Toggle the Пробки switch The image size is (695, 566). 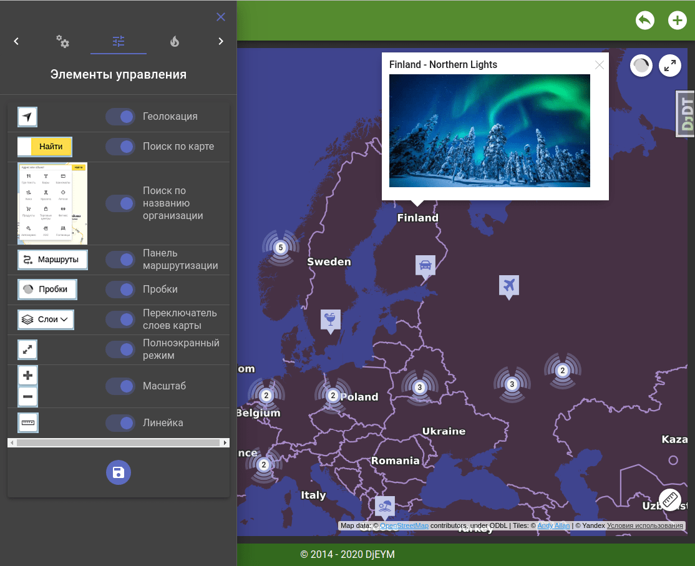tap(120, 290)
